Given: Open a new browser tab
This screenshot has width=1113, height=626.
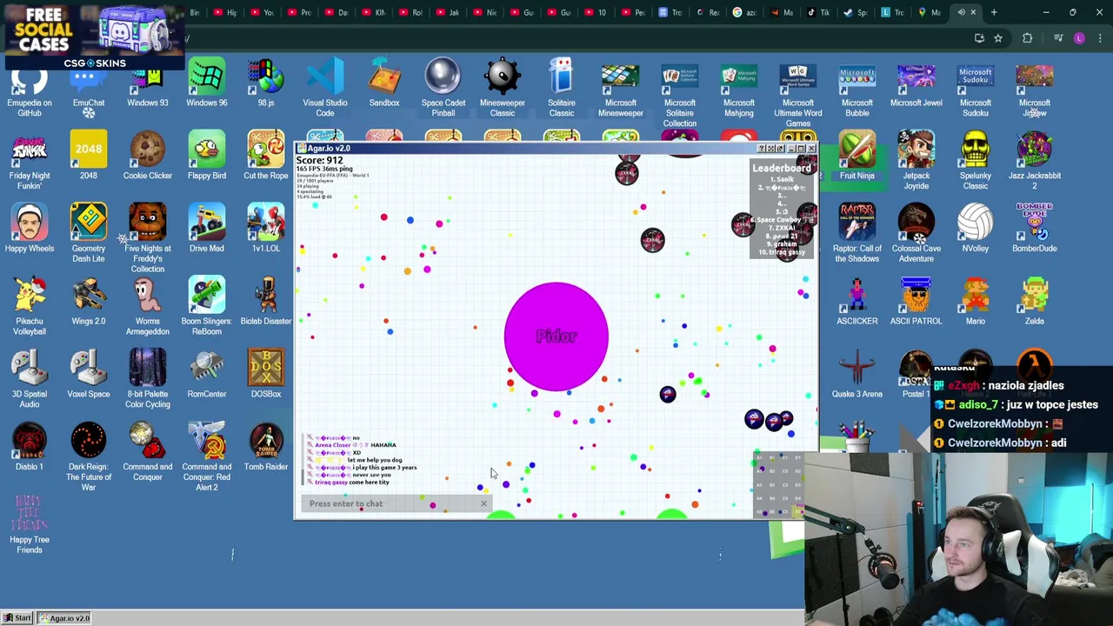Looking at the screenshot, I should (995, 12).
